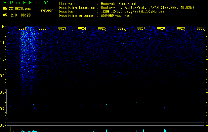Screen dimensions: 208x132
Task: Click the kHz axis label
Action: (x=3, y=27)
